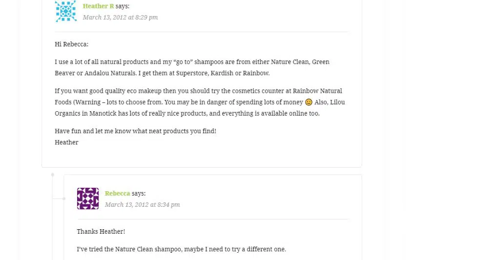Click the "I've tried the Nature Clean shampoo" line
The image size is (488, 260).
click(181, 249)
